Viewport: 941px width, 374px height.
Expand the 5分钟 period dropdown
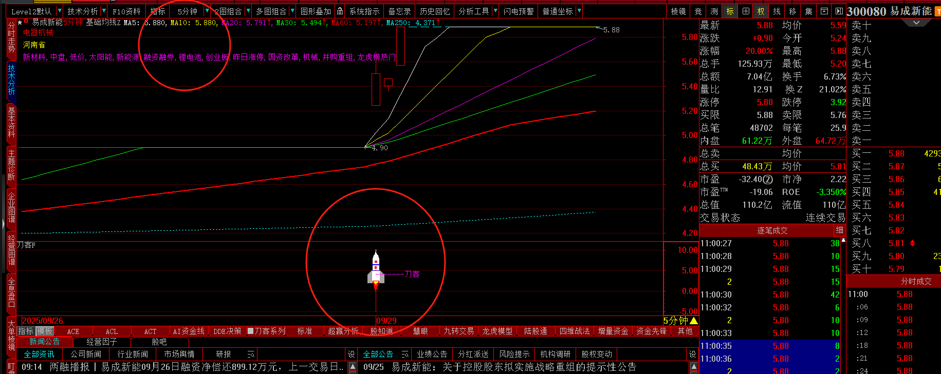coord(207,11)
